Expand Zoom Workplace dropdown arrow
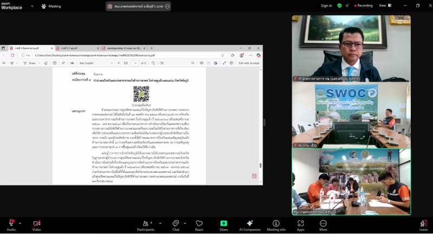Viewport: 433px width, 234px height. 32,6
